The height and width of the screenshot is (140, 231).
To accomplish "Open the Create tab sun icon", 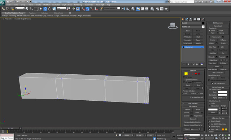I will click(183, 19).
